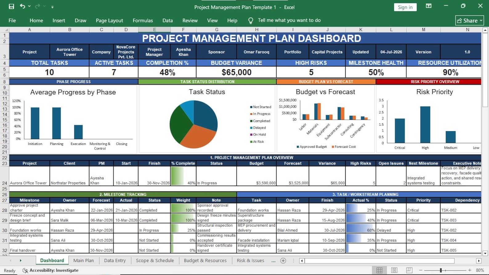Image resolution: width=489 pixels, height=275 pixels.
Task: Click the Initiation bar in the phase chart
Action: (35, 123)
